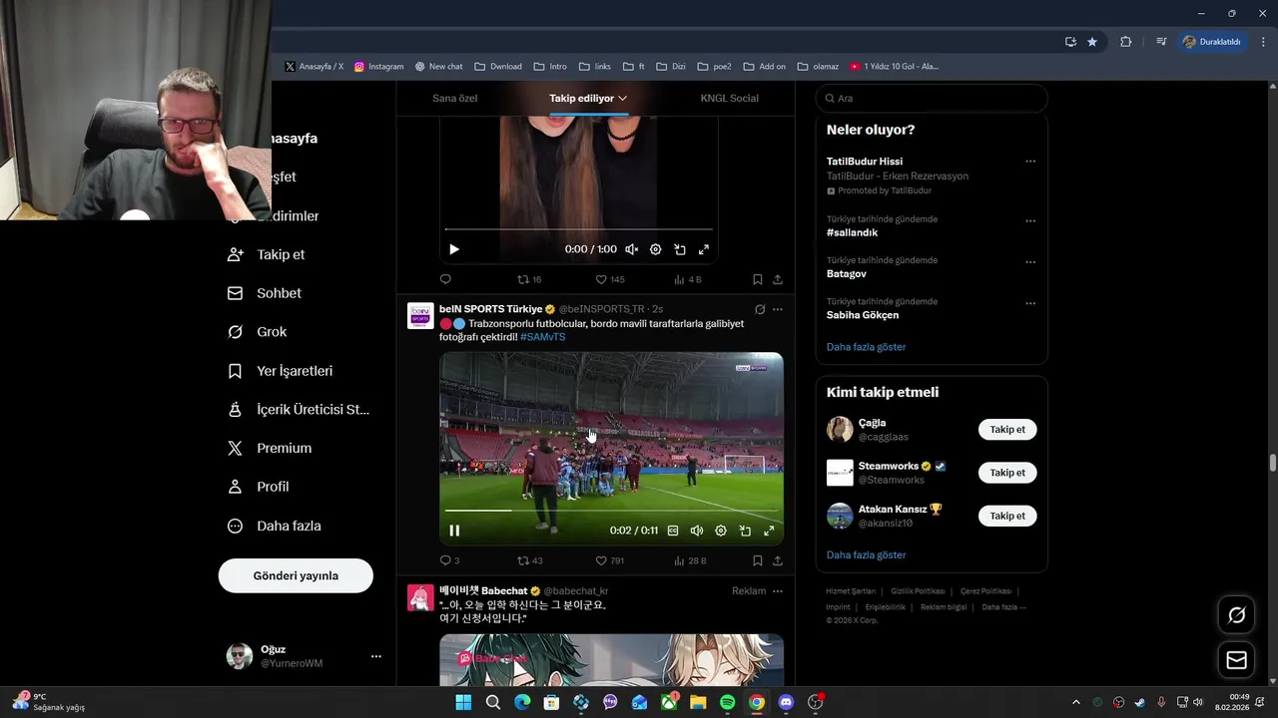Open Instagram bookmark in bookmarks bar

pyautogui.click(x=379, y=67)
